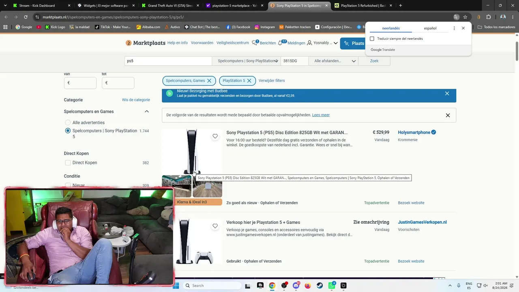
Task: Click the Windows taskbar Search box
Action: [x=212, y=286]
